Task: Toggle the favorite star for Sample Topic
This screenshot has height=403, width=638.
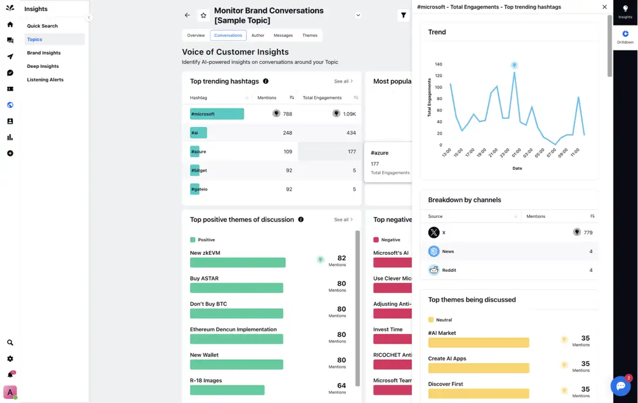Action: [202, 15]
